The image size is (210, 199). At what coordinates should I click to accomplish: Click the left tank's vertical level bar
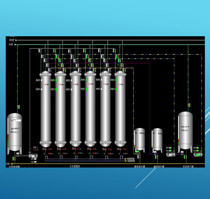tap(8, 132)
